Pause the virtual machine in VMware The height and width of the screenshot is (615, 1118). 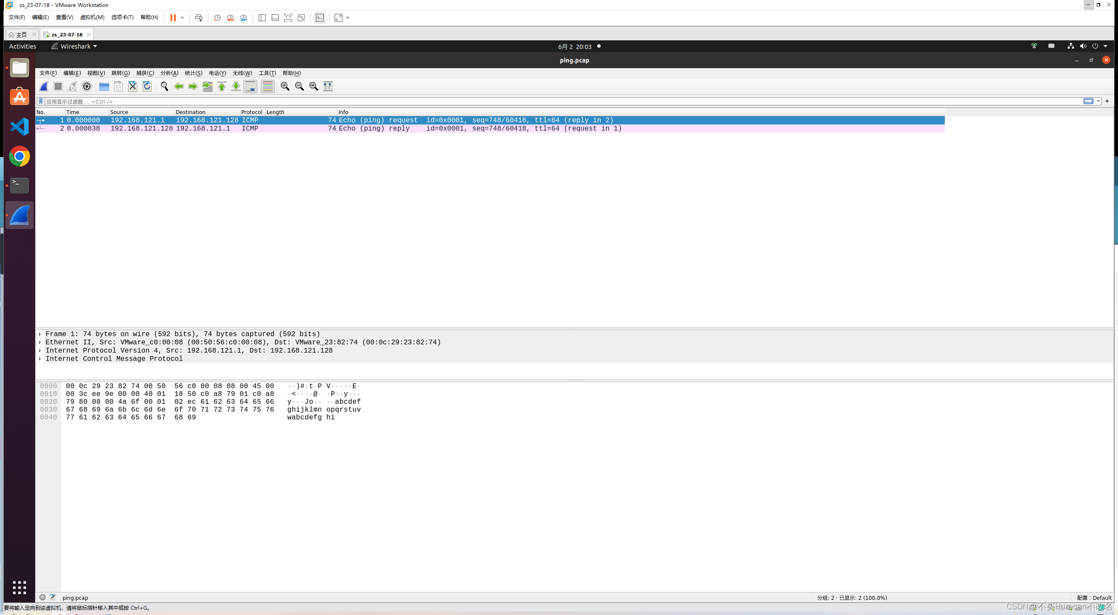(x=173, y=18)
